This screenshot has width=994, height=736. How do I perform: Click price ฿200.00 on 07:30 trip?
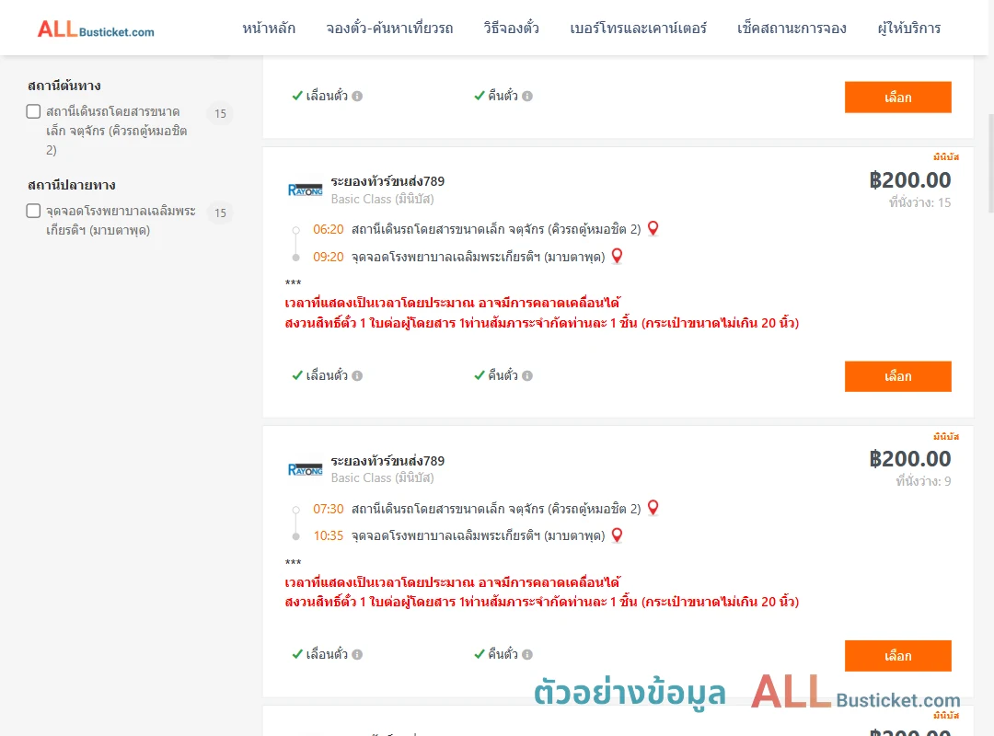pyautogui.click(x=909, y=459)
